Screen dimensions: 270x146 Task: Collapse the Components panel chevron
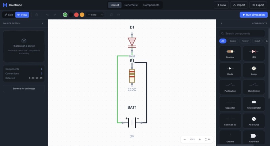tap(221, 23)
